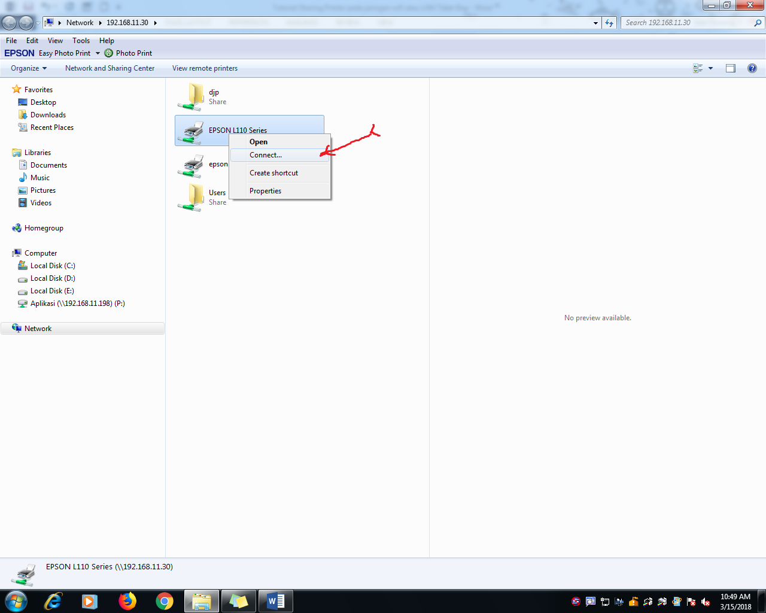Launch Firefox from taskbar
This screenshot has width=766, height=613.
pos(127,601)
